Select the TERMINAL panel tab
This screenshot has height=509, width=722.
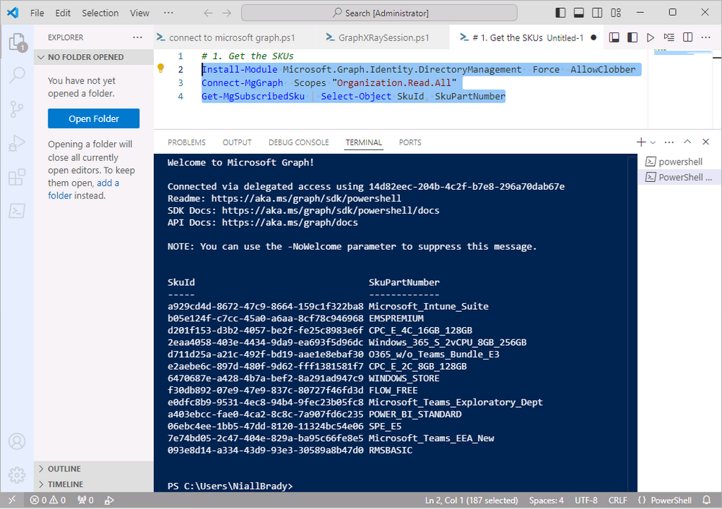[364, 142]
